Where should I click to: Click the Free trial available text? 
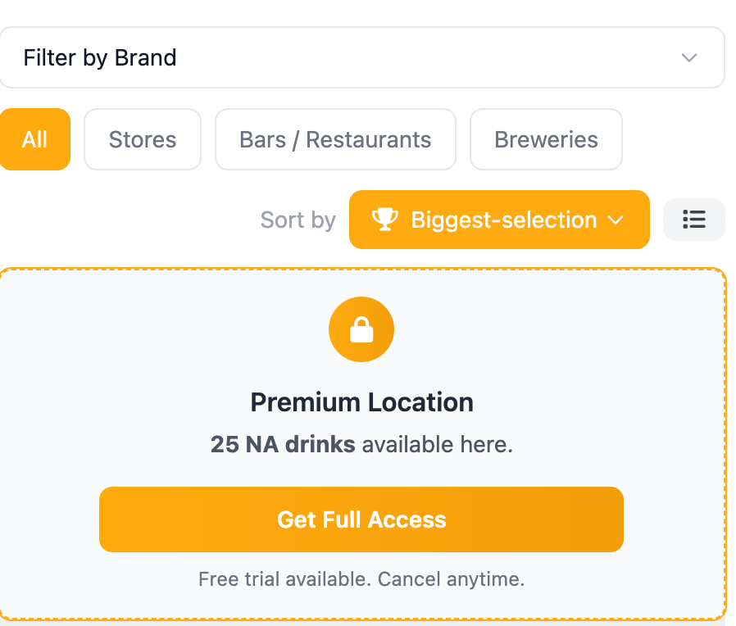tap(285, 579)
